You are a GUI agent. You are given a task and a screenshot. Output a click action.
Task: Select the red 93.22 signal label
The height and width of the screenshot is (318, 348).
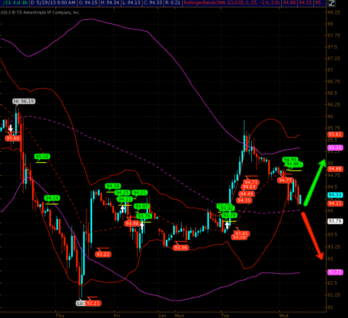pyautogui.click(x=103, y=255)
